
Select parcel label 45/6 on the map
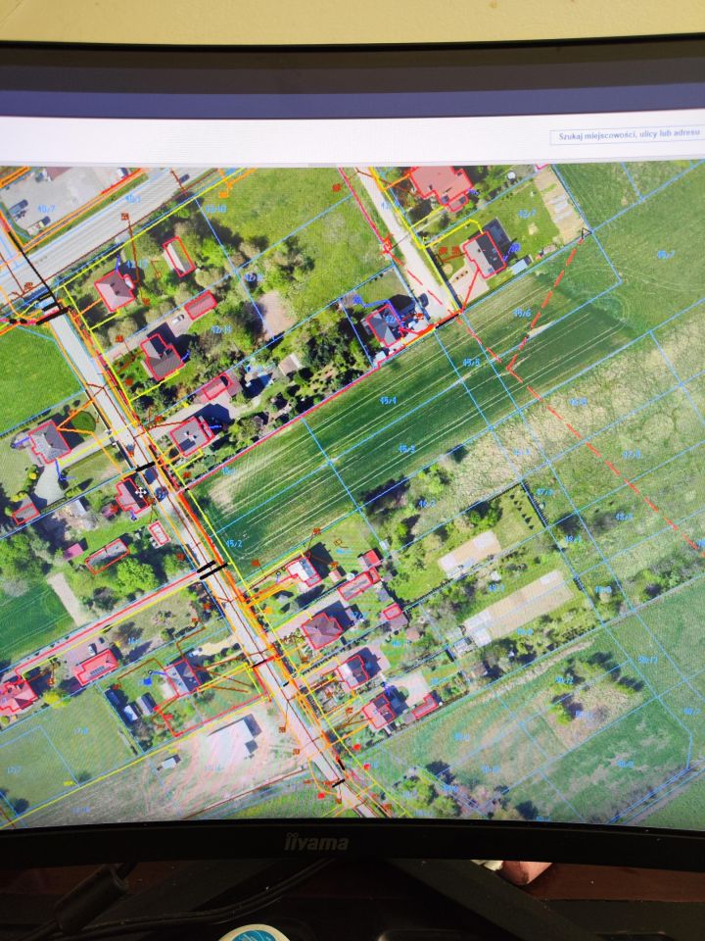pos(522,313)
